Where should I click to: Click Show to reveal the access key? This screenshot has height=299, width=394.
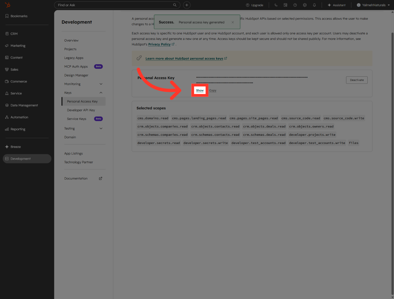[200, 90]
